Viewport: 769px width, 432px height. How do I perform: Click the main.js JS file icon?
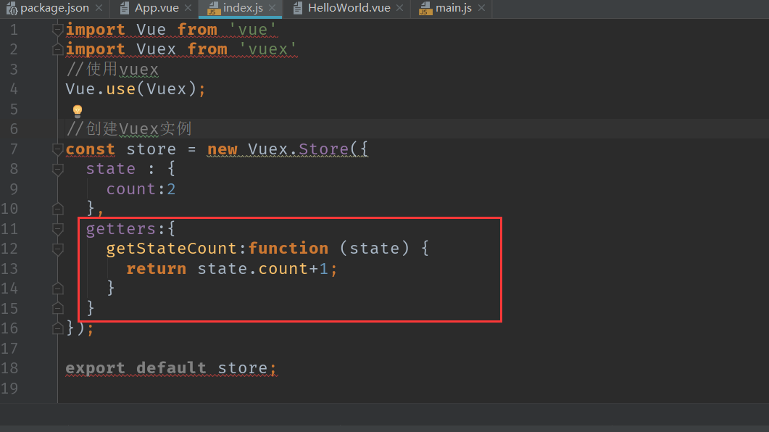[425, 9]
